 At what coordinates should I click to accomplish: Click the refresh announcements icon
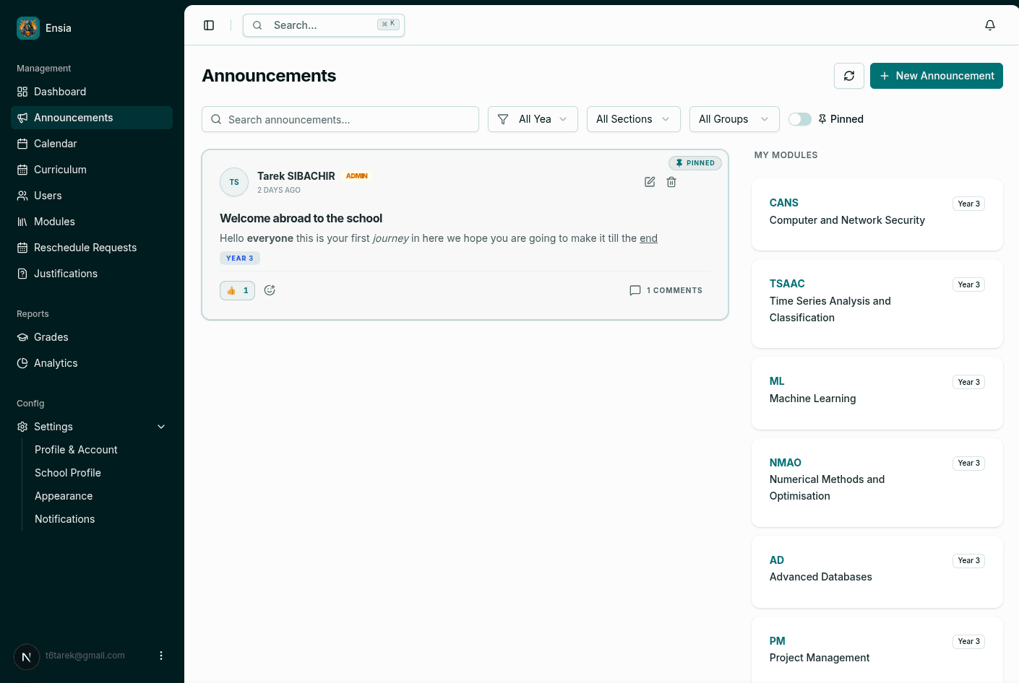click(x=848, y=75)
